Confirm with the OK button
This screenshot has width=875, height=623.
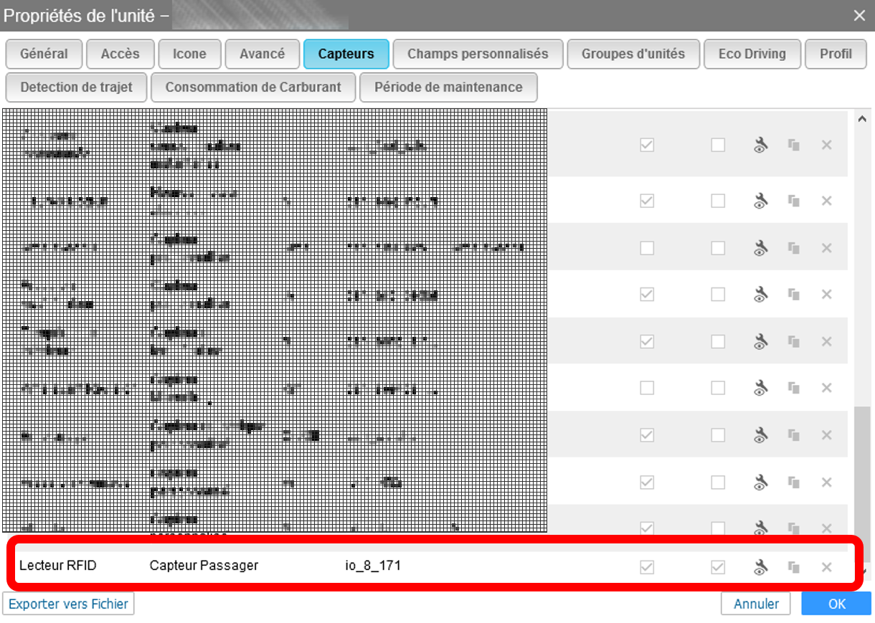click(837, 604)
